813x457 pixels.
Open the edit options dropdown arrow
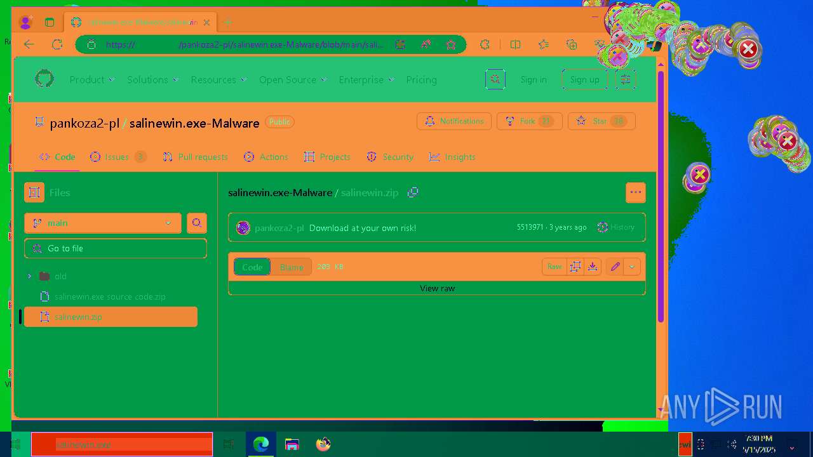coord(632,267)
